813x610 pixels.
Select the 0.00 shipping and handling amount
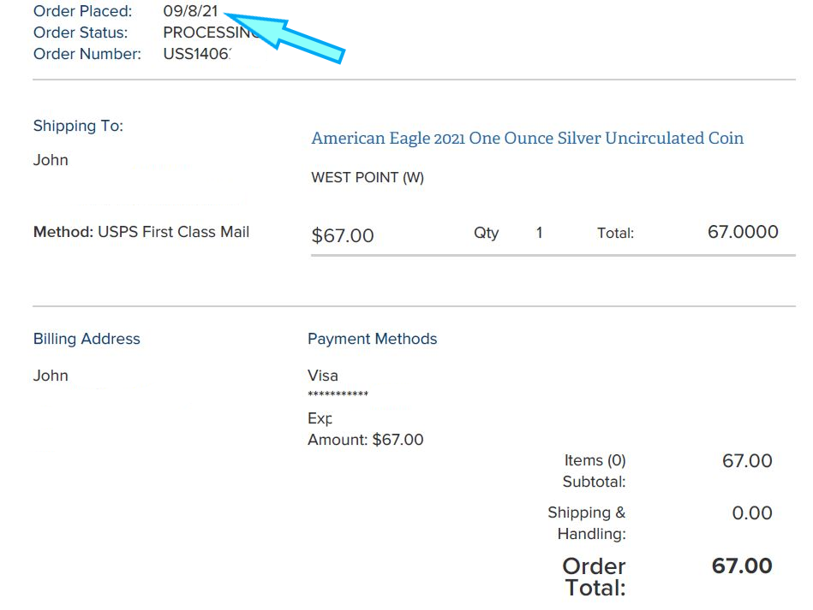pyautogui.click(x=752, y=513)
